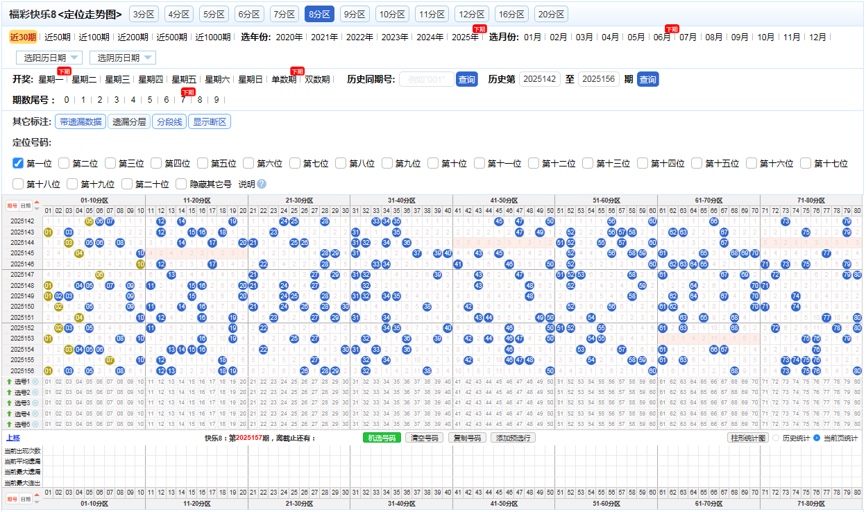Toggle the 隐藏其它号 checkbox
The height and width of the screenshot is (512, 866).
point(181,184)
